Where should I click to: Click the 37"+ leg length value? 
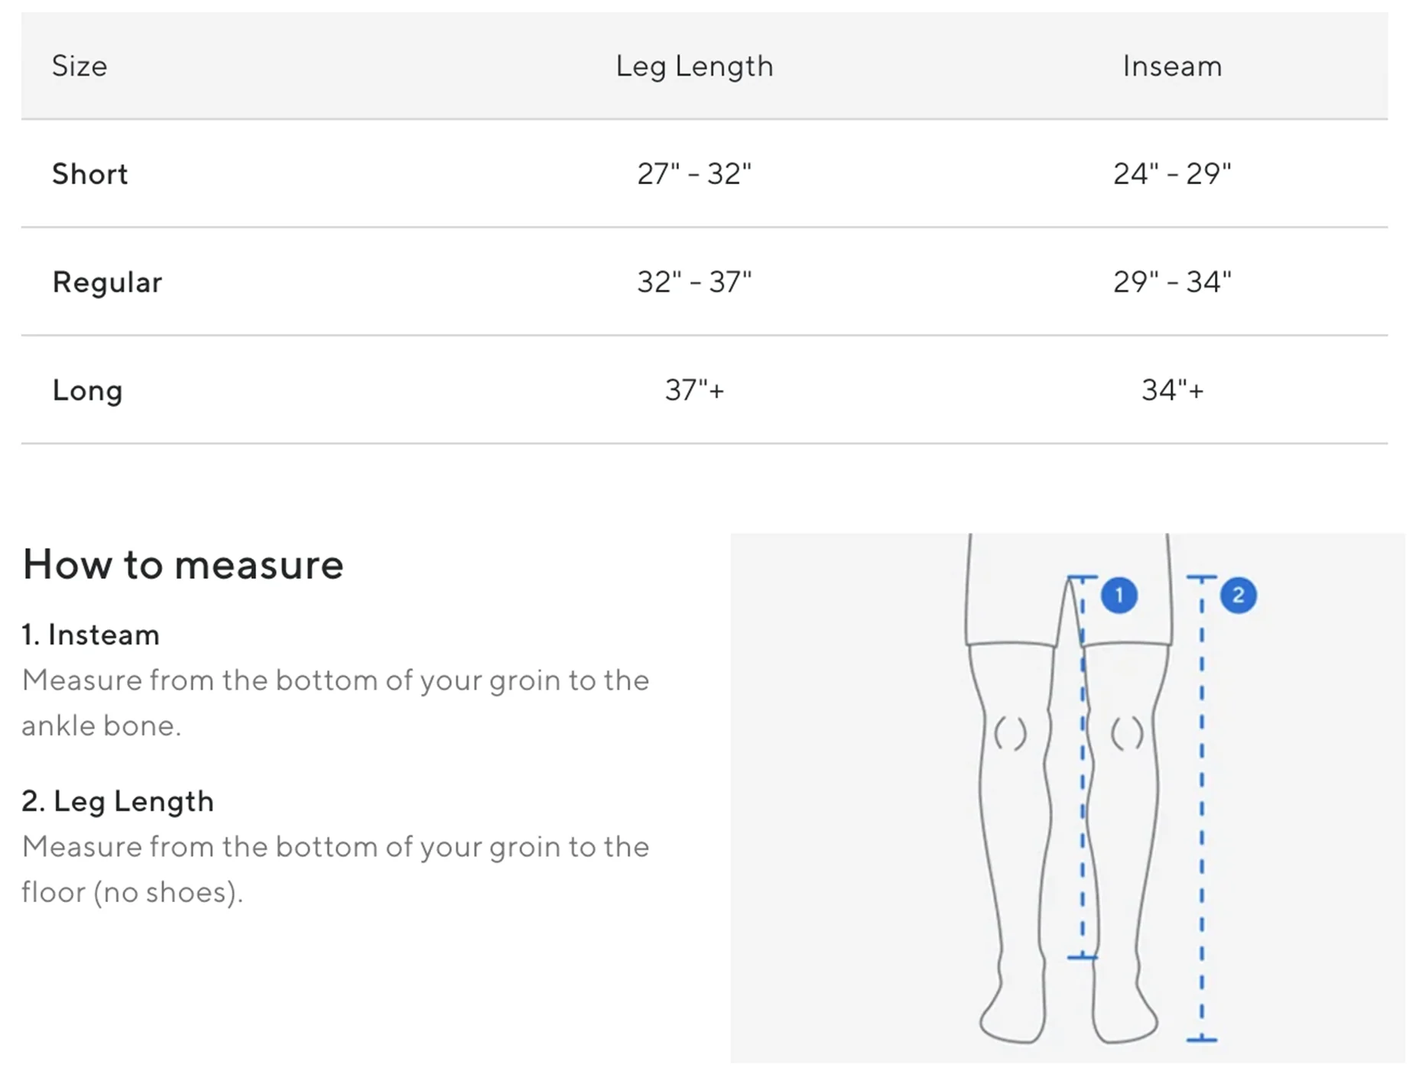click(x=694, y=390)
